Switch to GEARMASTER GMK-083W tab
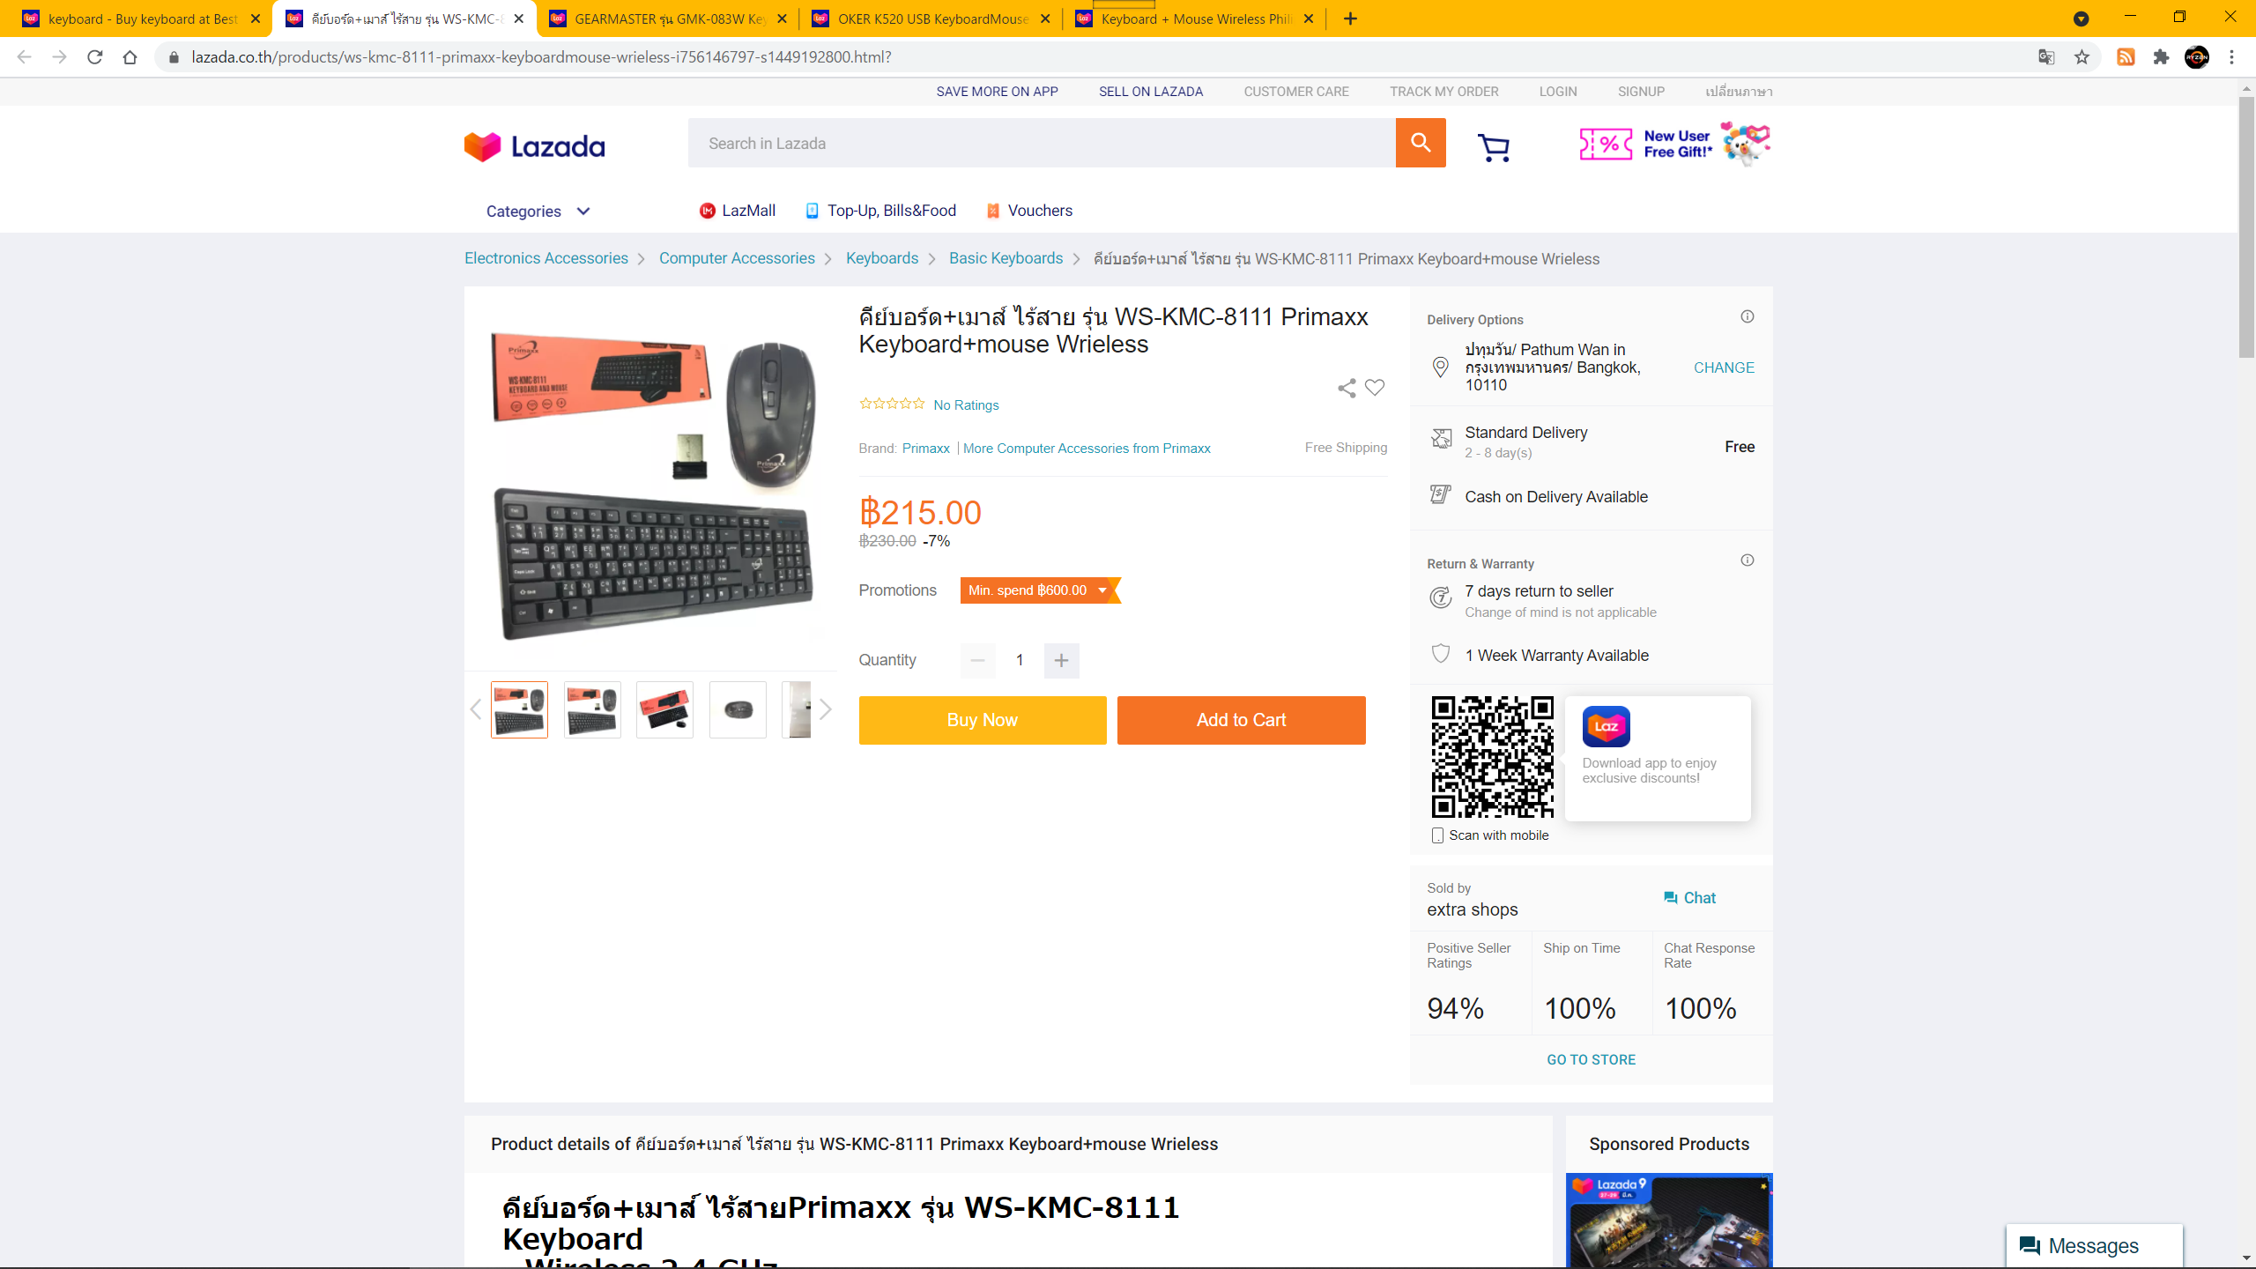 pos(667,19)
